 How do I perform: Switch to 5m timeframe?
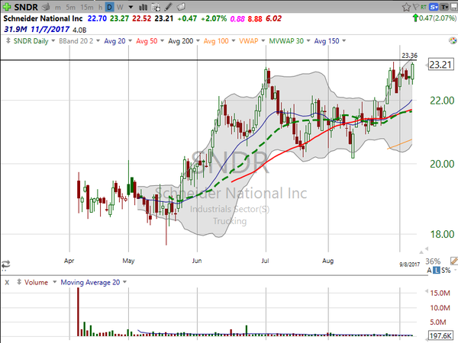70,8
